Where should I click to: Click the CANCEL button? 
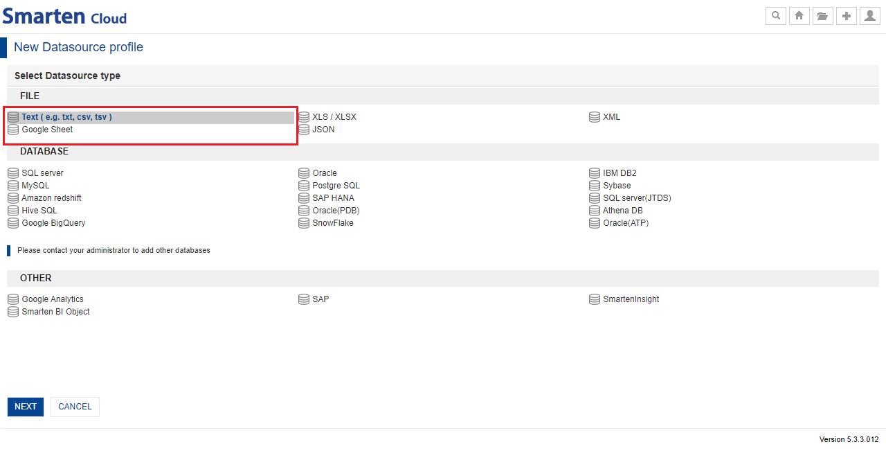(75, 407)
